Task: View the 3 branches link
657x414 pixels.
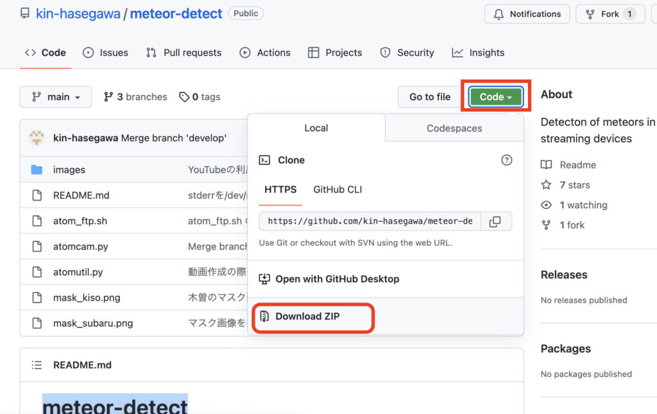Action: point(135,97)
